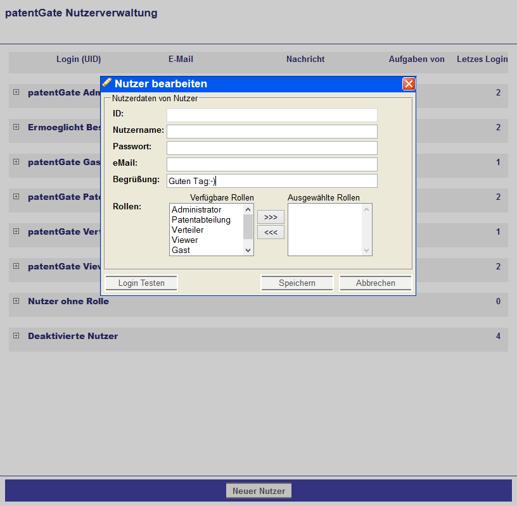The width and height of the screenshot is (517, 506).
Task: Click the Login Testen button
Action: 141,283
